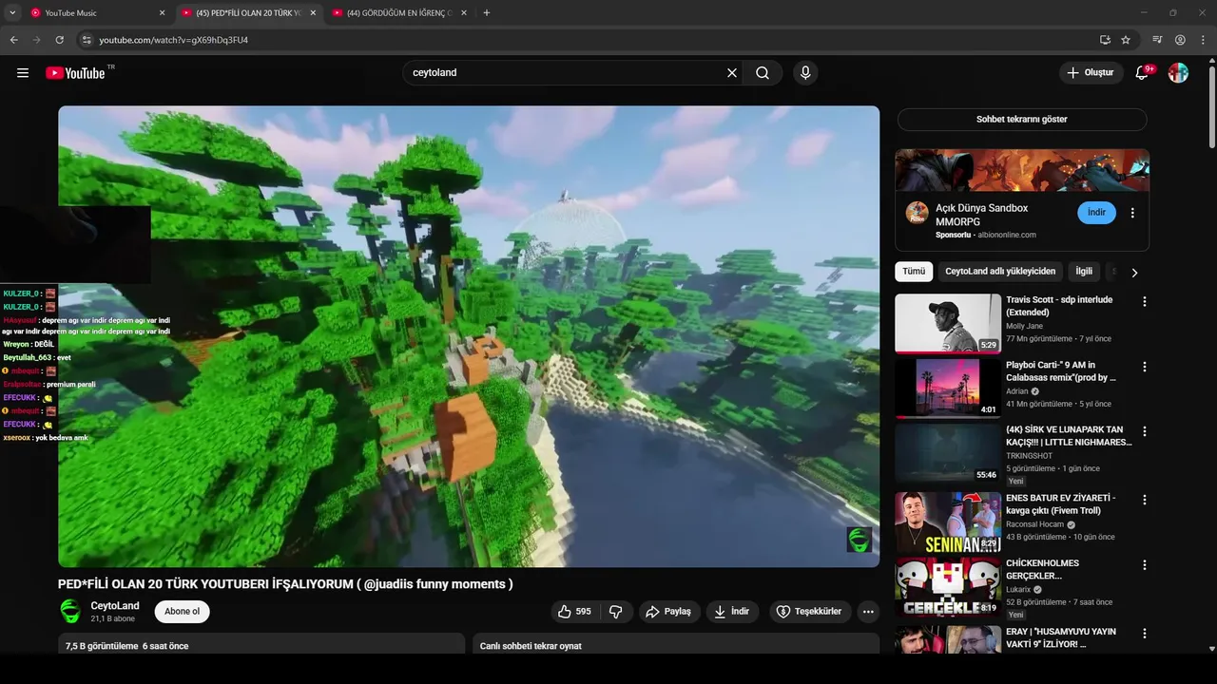1217x684 pixels.
Task: Open the tab search dropdown
Action: click(x=12, y=13)
